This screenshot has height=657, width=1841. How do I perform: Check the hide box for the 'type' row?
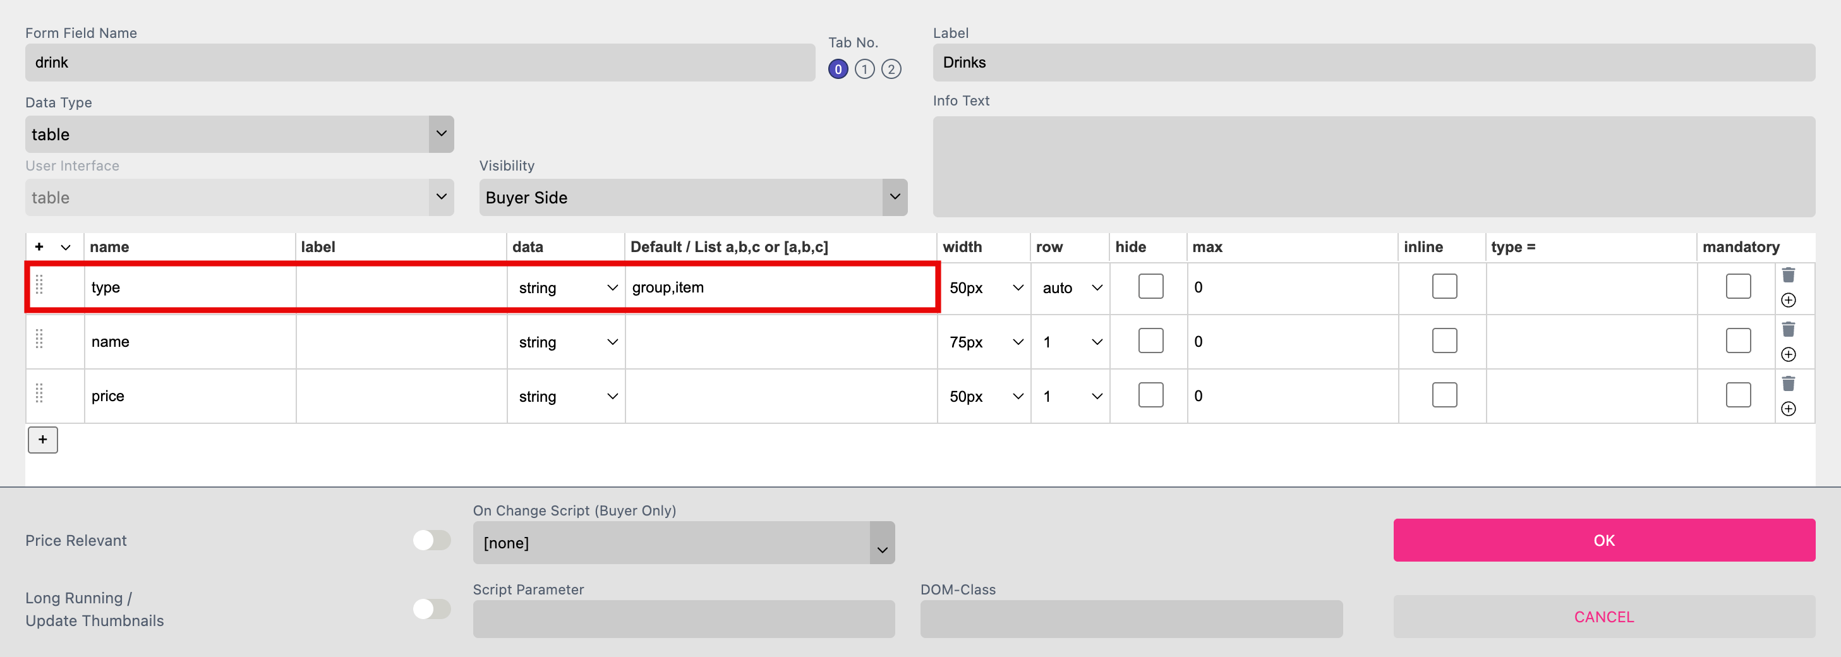pos(1150,287)
